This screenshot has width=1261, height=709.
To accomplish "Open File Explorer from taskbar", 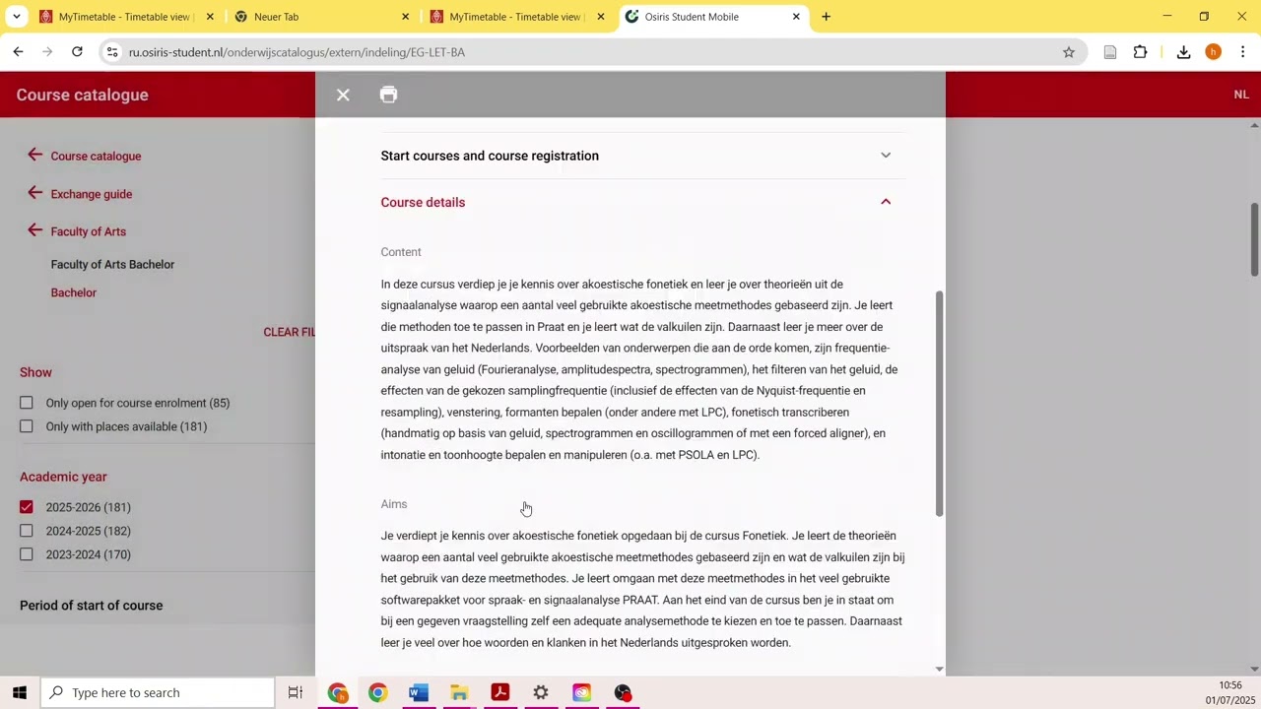I will (x=459, y=692).
